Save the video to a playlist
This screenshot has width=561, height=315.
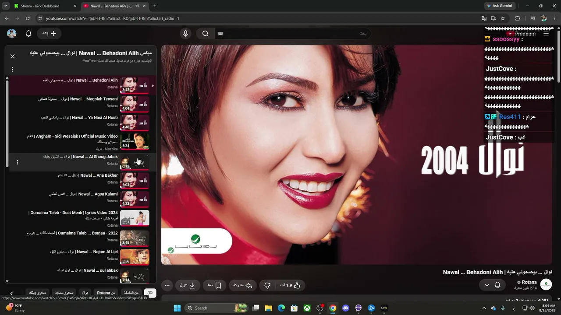(x=214, y=285)
